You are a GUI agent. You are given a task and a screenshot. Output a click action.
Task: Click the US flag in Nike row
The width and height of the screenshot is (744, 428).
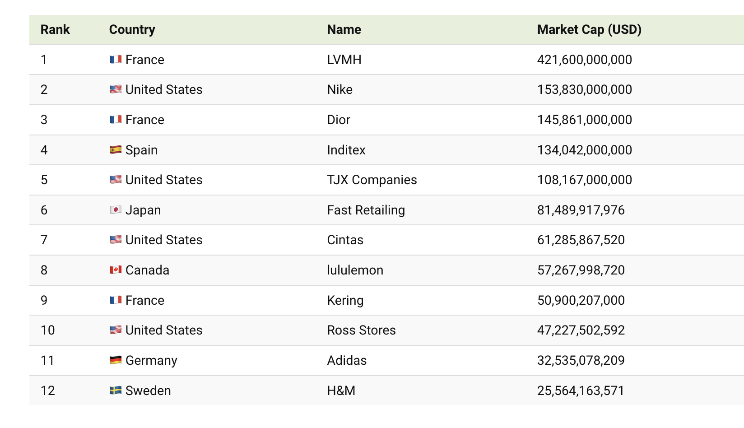(x=116, y=89)
